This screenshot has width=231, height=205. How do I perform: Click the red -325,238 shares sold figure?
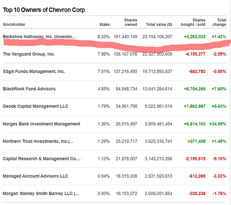tap(197, 193)
